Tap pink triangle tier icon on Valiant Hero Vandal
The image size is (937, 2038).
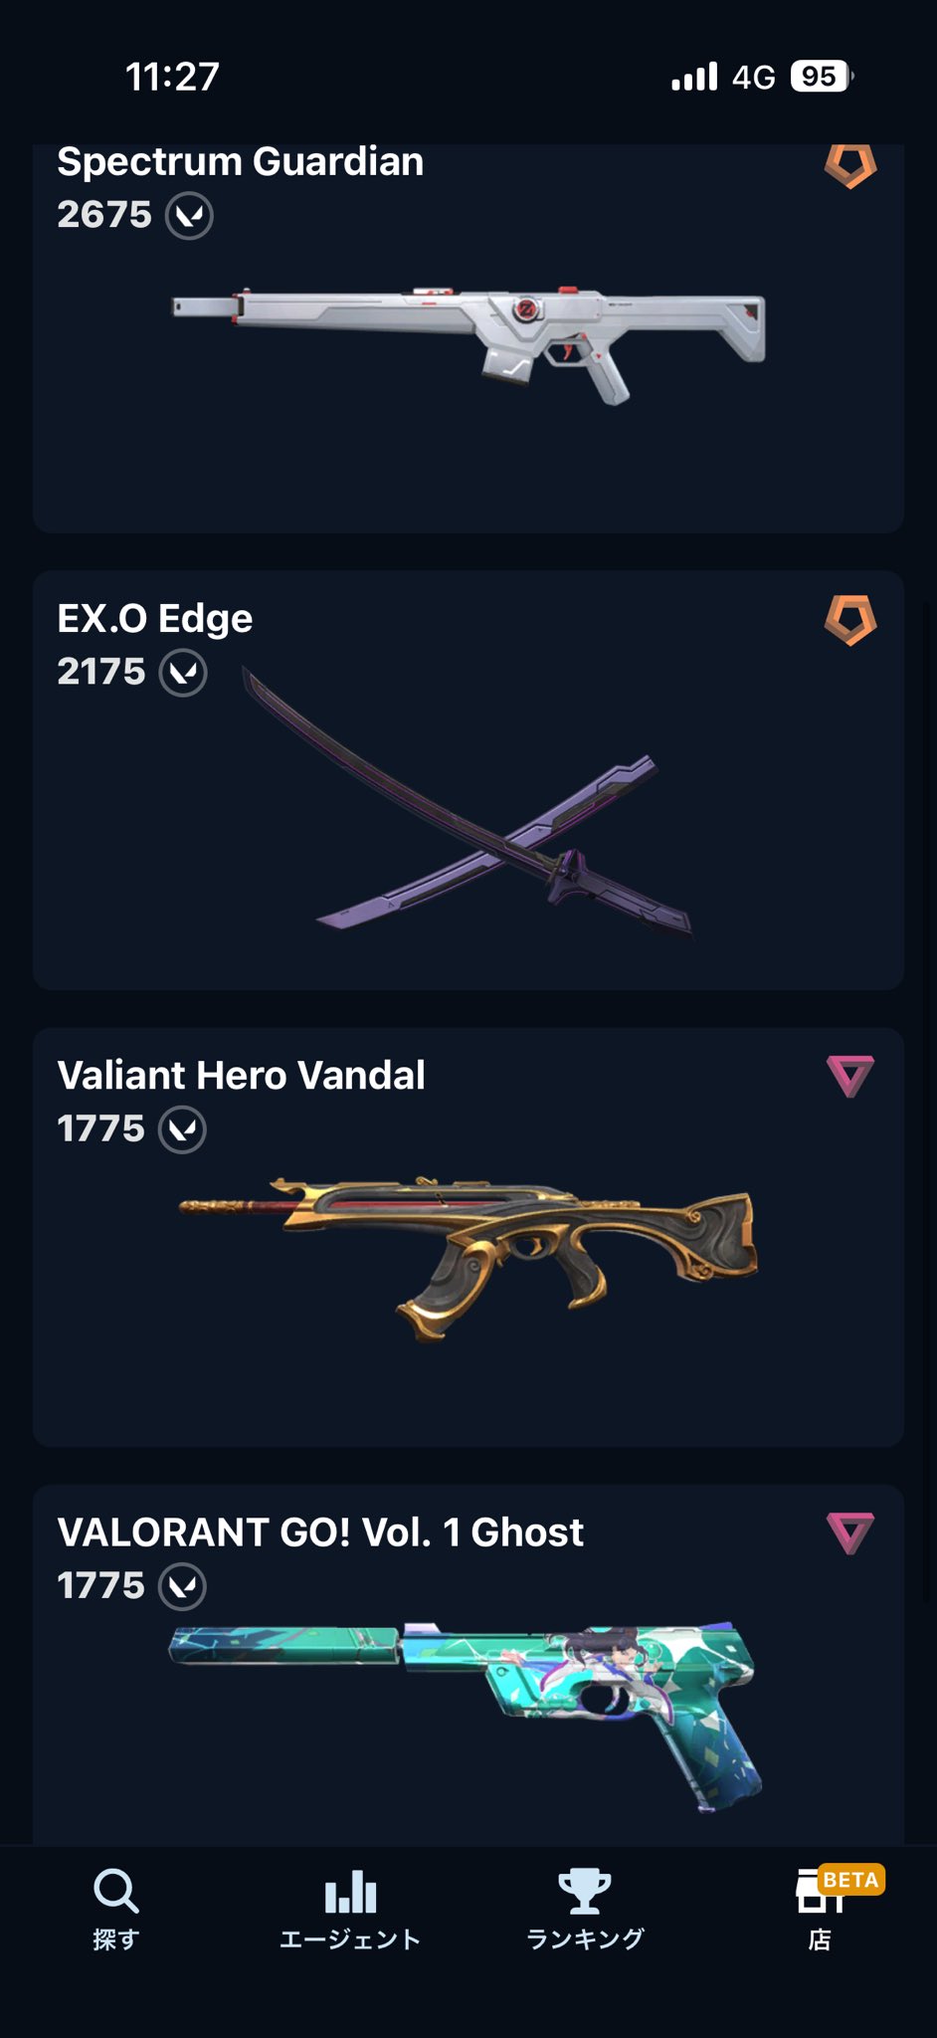click(850, 1077)
